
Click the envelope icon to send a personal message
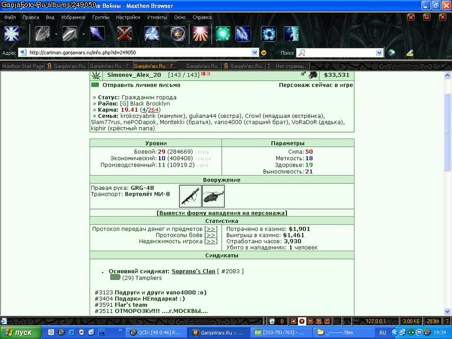95,85
